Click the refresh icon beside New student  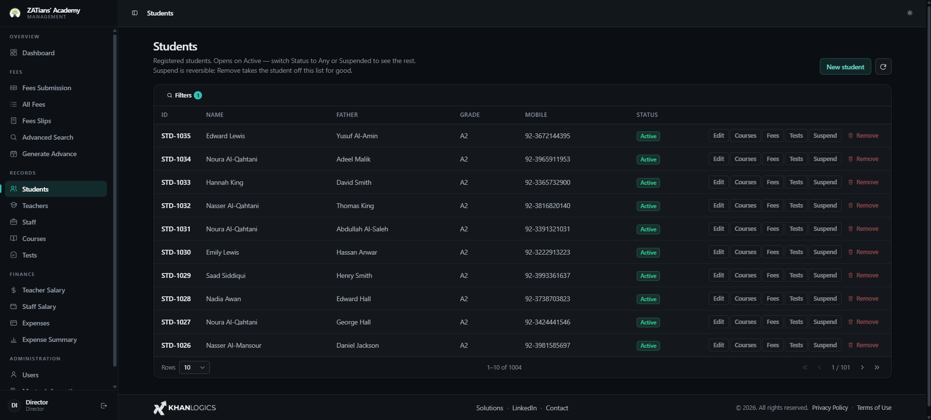(x=883, y=67)
